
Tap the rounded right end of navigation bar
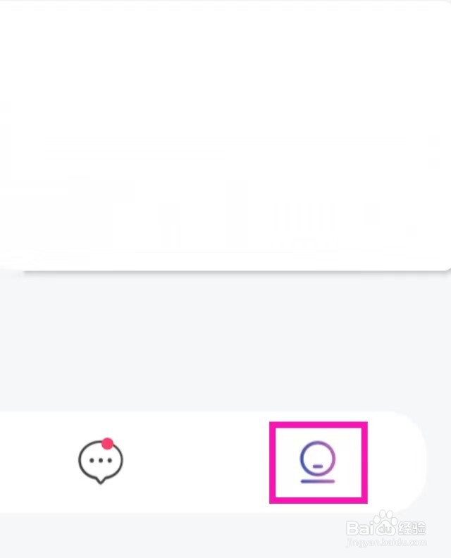click(402, 461)
